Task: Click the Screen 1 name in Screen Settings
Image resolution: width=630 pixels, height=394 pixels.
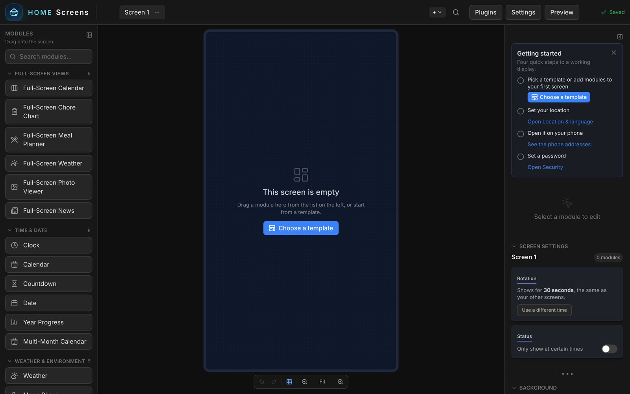Action: [524, 257]
